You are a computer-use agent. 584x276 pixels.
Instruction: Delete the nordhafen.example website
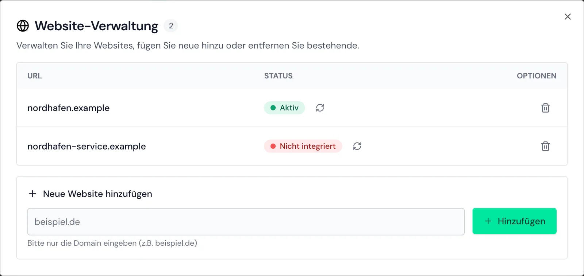pos(545,108)
